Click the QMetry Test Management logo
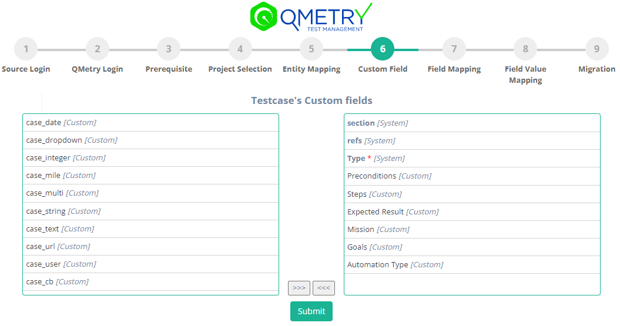The height and width of the screenshot is (326, 620). (x=311, y=16)
